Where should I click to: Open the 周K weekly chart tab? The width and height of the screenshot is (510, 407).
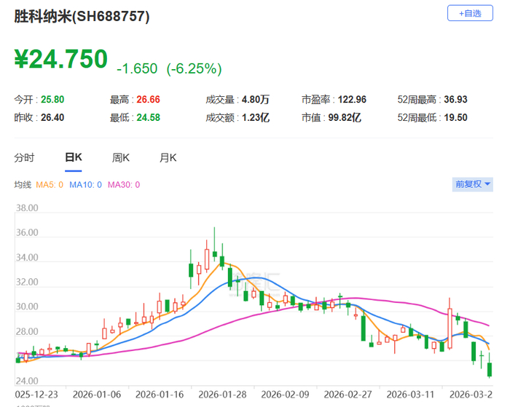coord(121,158)
